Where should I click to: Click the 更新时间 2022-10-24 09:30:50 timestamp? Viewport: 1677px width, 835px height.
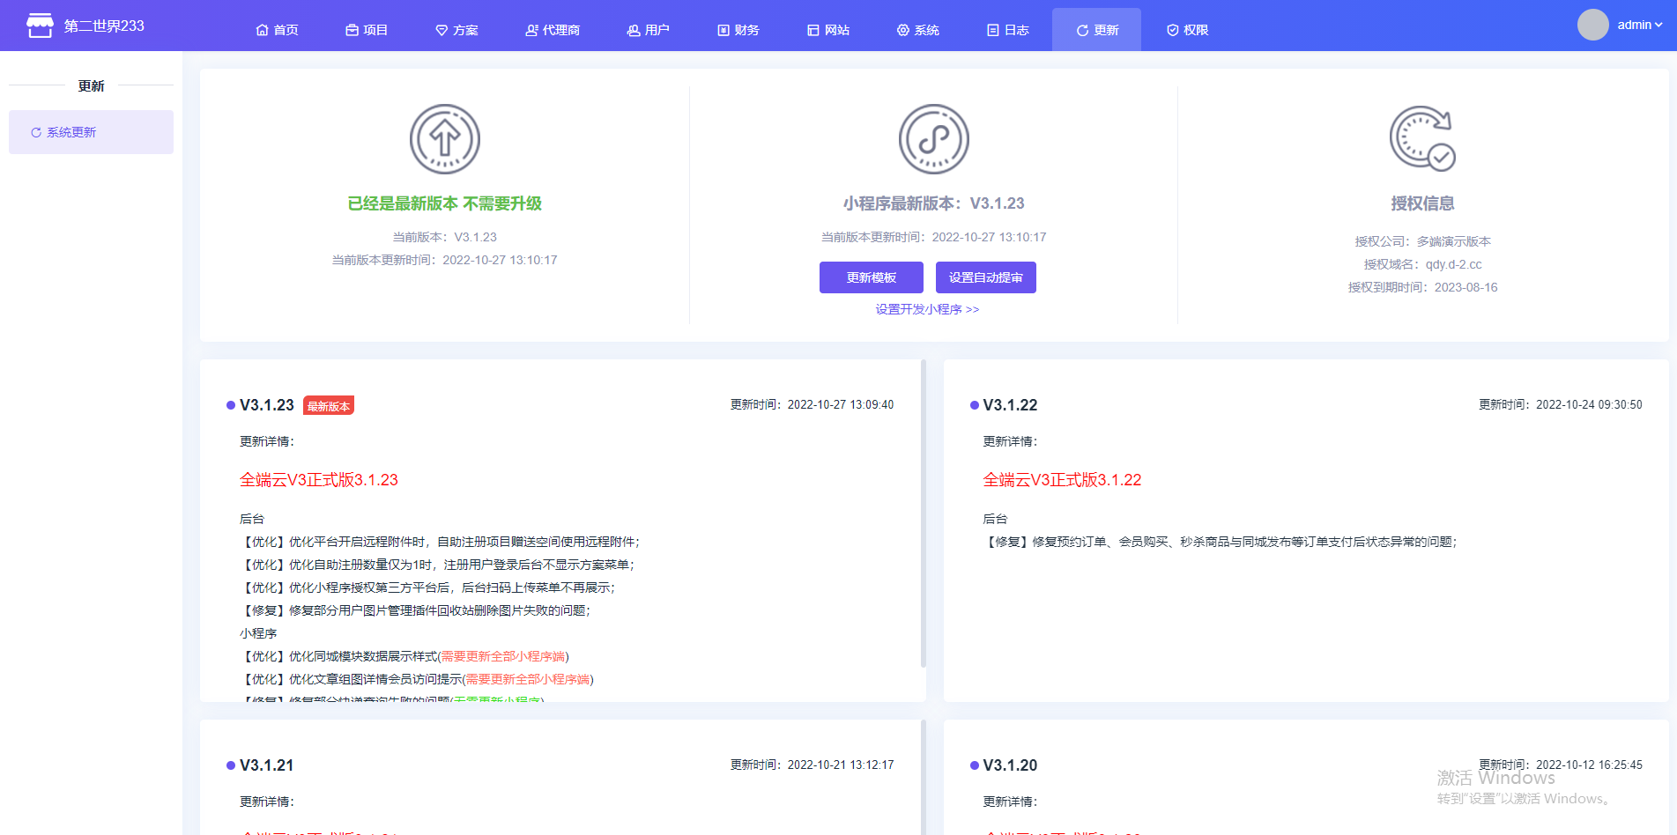tap(1561, 404)
